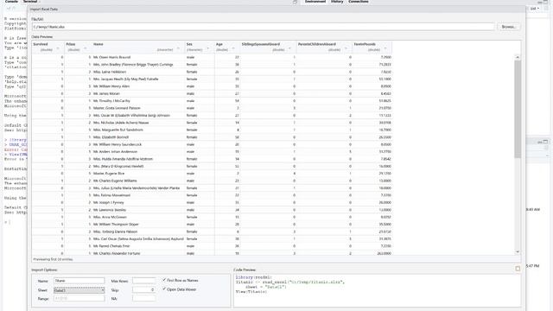Switch to the Terminal tab
This screenshot has height=311, width=553.
[30, 2]
